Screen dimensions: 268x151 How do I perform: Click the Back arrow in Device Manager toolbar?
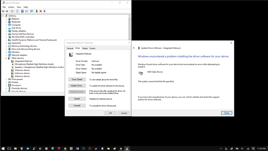click(3, 11)
